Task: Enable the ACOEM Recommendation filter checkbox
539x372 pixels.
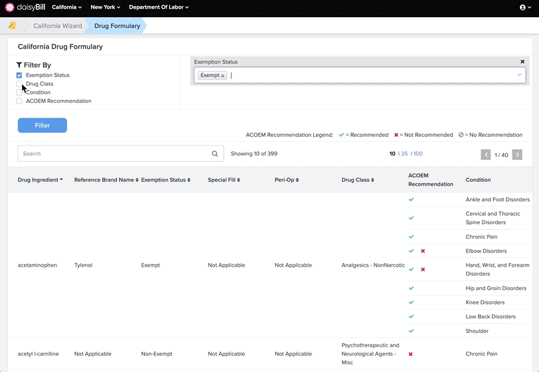Action: [19, 101]
